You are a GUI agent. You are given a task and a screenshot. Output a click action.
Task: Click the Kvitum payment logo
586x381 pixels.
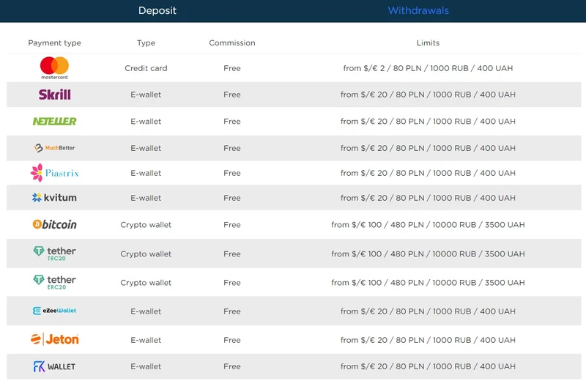coord(54,198)
